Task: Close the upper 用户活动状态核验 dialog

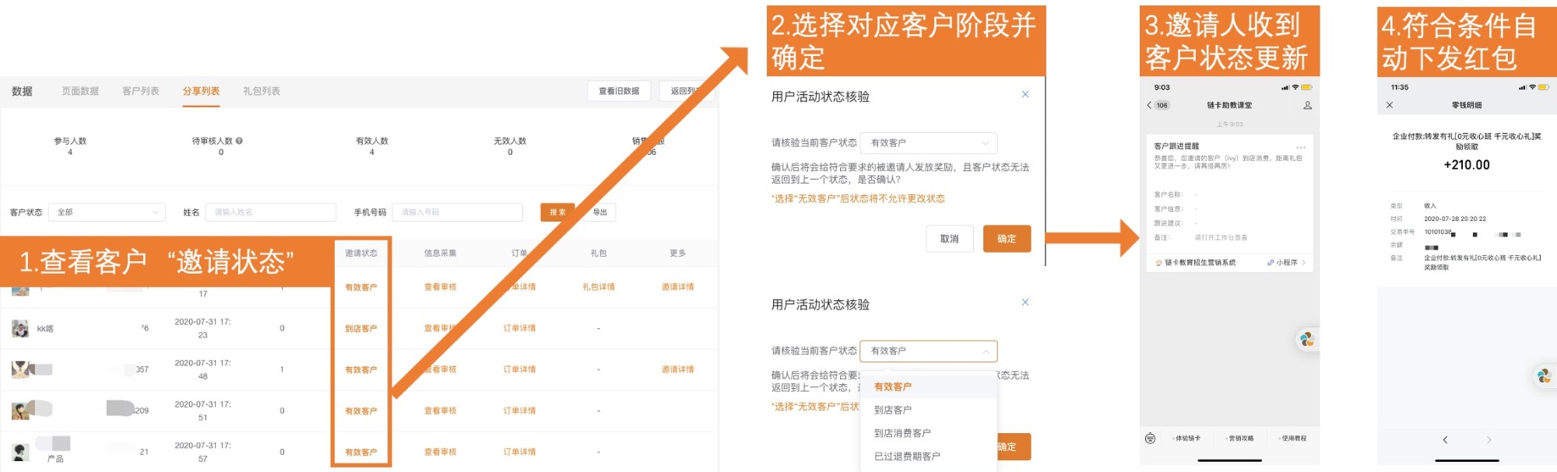Action: [x=1025, y=94]
